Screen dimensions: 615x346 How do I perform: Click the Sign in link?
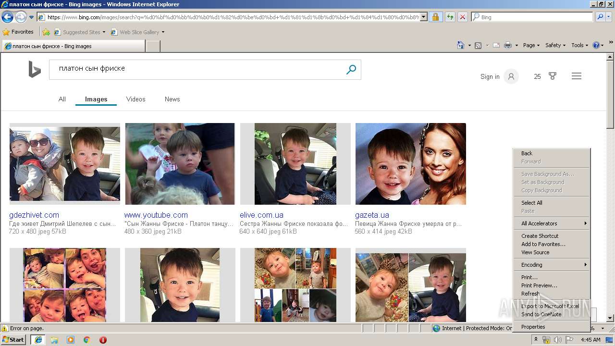click(x=490, y=76)
